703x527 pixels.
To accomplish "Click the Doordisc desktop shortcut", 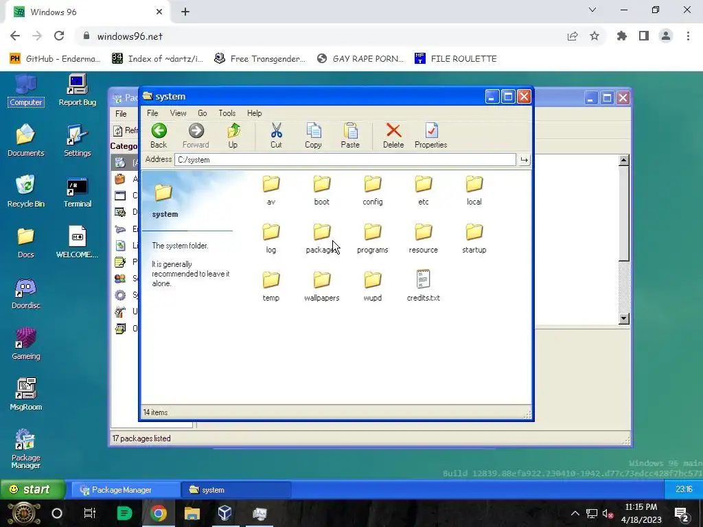I will pos(26,294).
